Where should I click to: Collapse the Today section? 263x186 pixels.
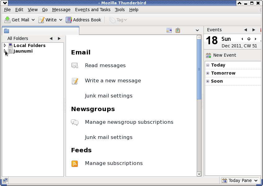[x=208, y=65]
